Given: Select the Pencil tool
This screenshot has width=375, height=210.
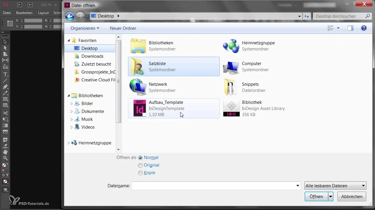Looking at the screenshot, I should pyautogui.click(x=5, y=93).
